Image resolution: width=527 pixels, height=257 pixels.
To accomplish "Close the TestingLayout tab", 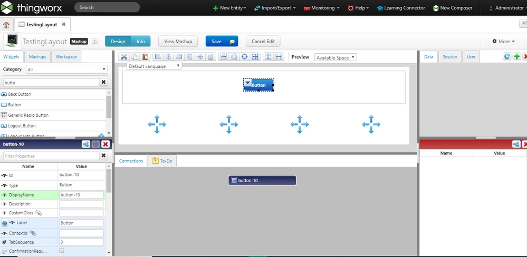I will (63, 24).
